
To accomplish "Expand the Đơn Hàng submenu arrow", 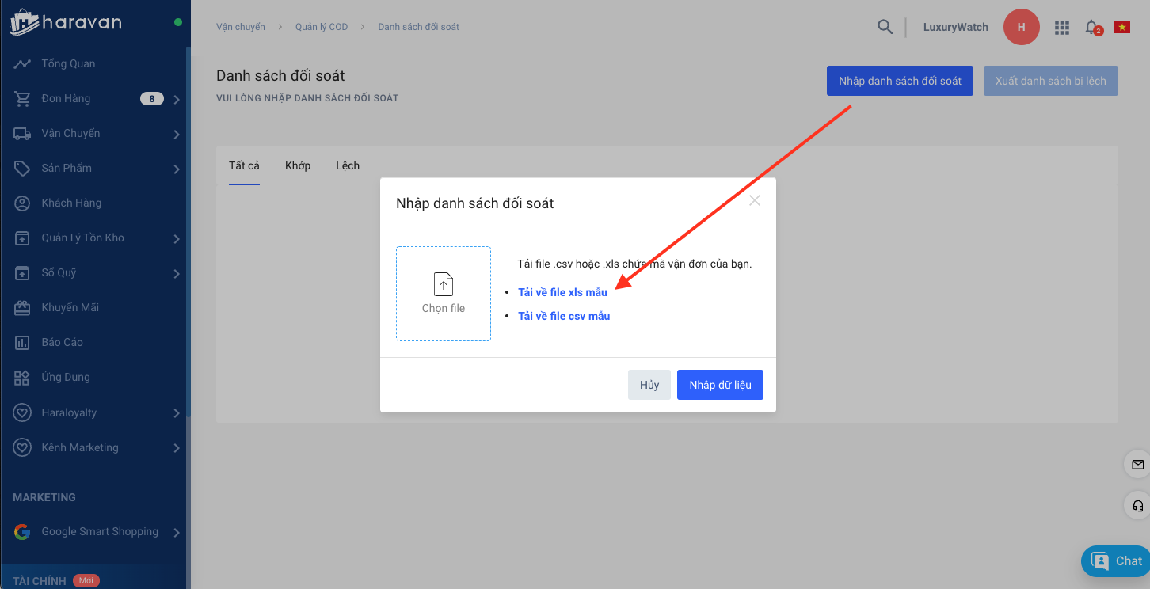I will click(177, 100).
